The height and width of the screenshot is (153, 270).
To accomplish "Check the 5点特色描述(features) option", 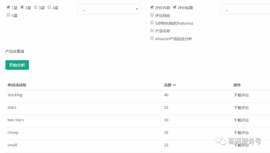I will tap(152, 23).
